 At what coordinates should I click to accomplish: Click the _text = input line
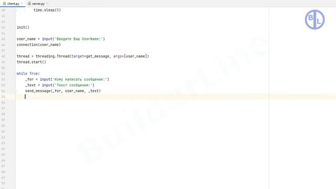(60, 85)
